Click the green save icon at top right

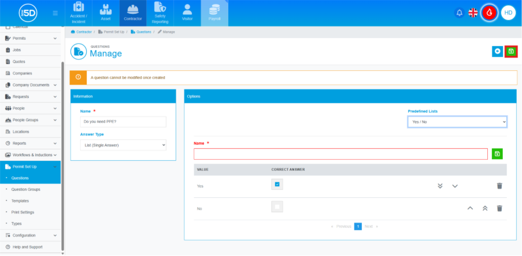pyautogui.click(x=510, y=51)
